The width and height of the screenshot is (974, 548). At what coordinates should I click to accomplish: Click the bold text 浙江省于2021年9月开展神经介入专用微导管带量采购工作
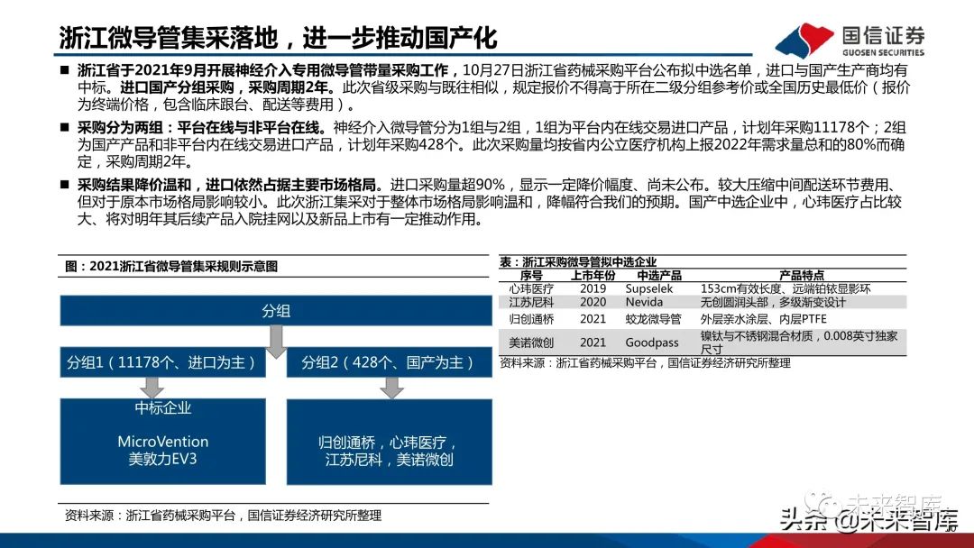tap(262, 70)
